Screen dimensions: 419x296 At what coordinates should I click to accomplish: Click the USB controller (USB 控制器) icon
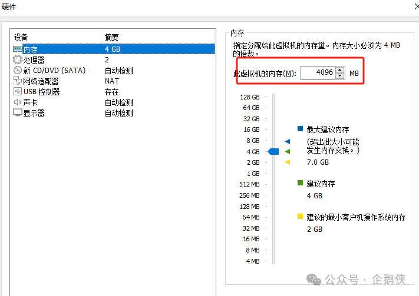pos(17,92)
